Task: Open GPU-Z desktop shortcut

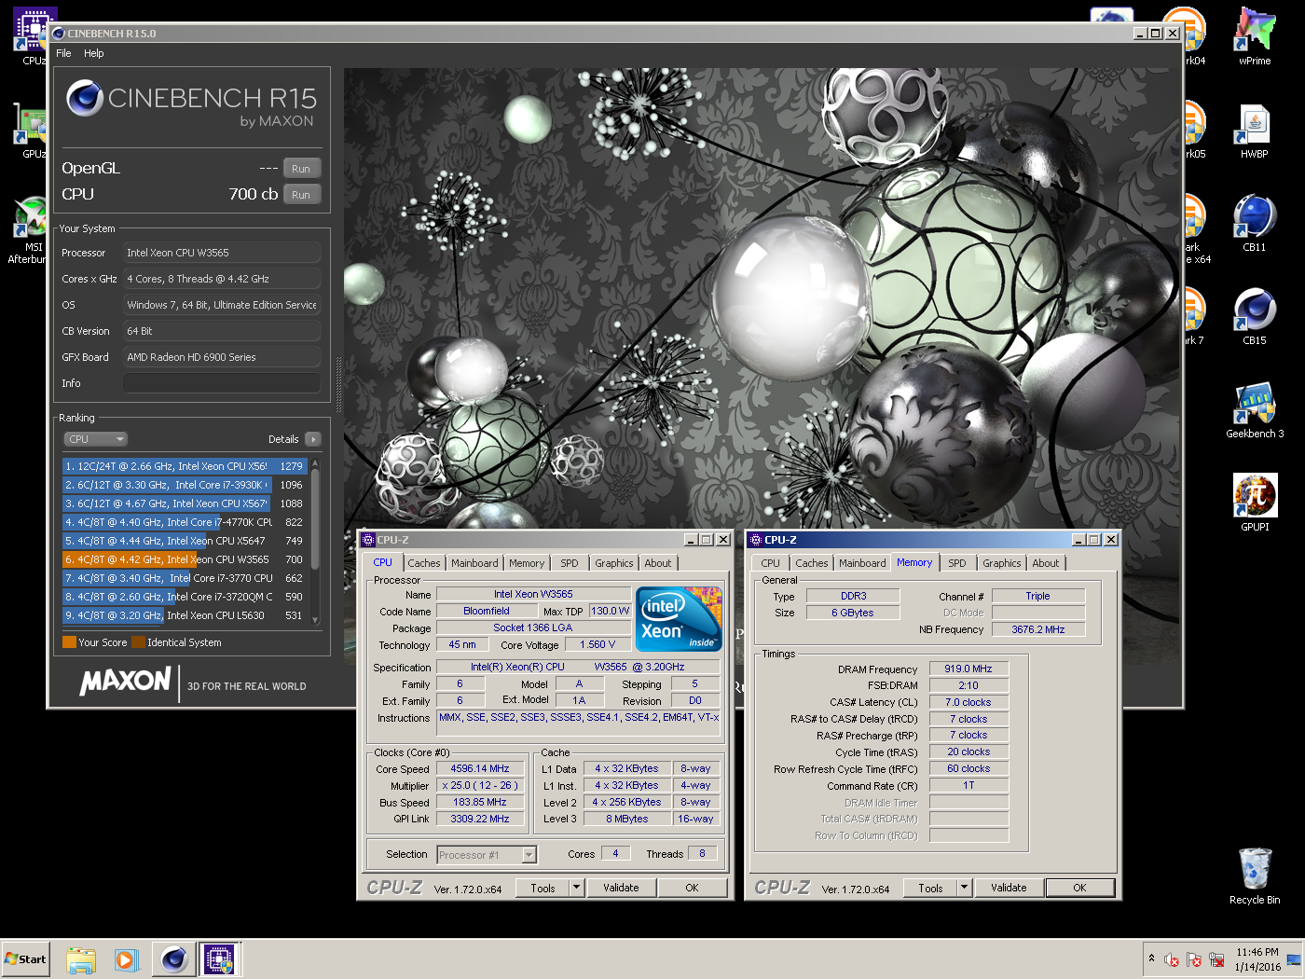Action: click(x=32, y=131)
